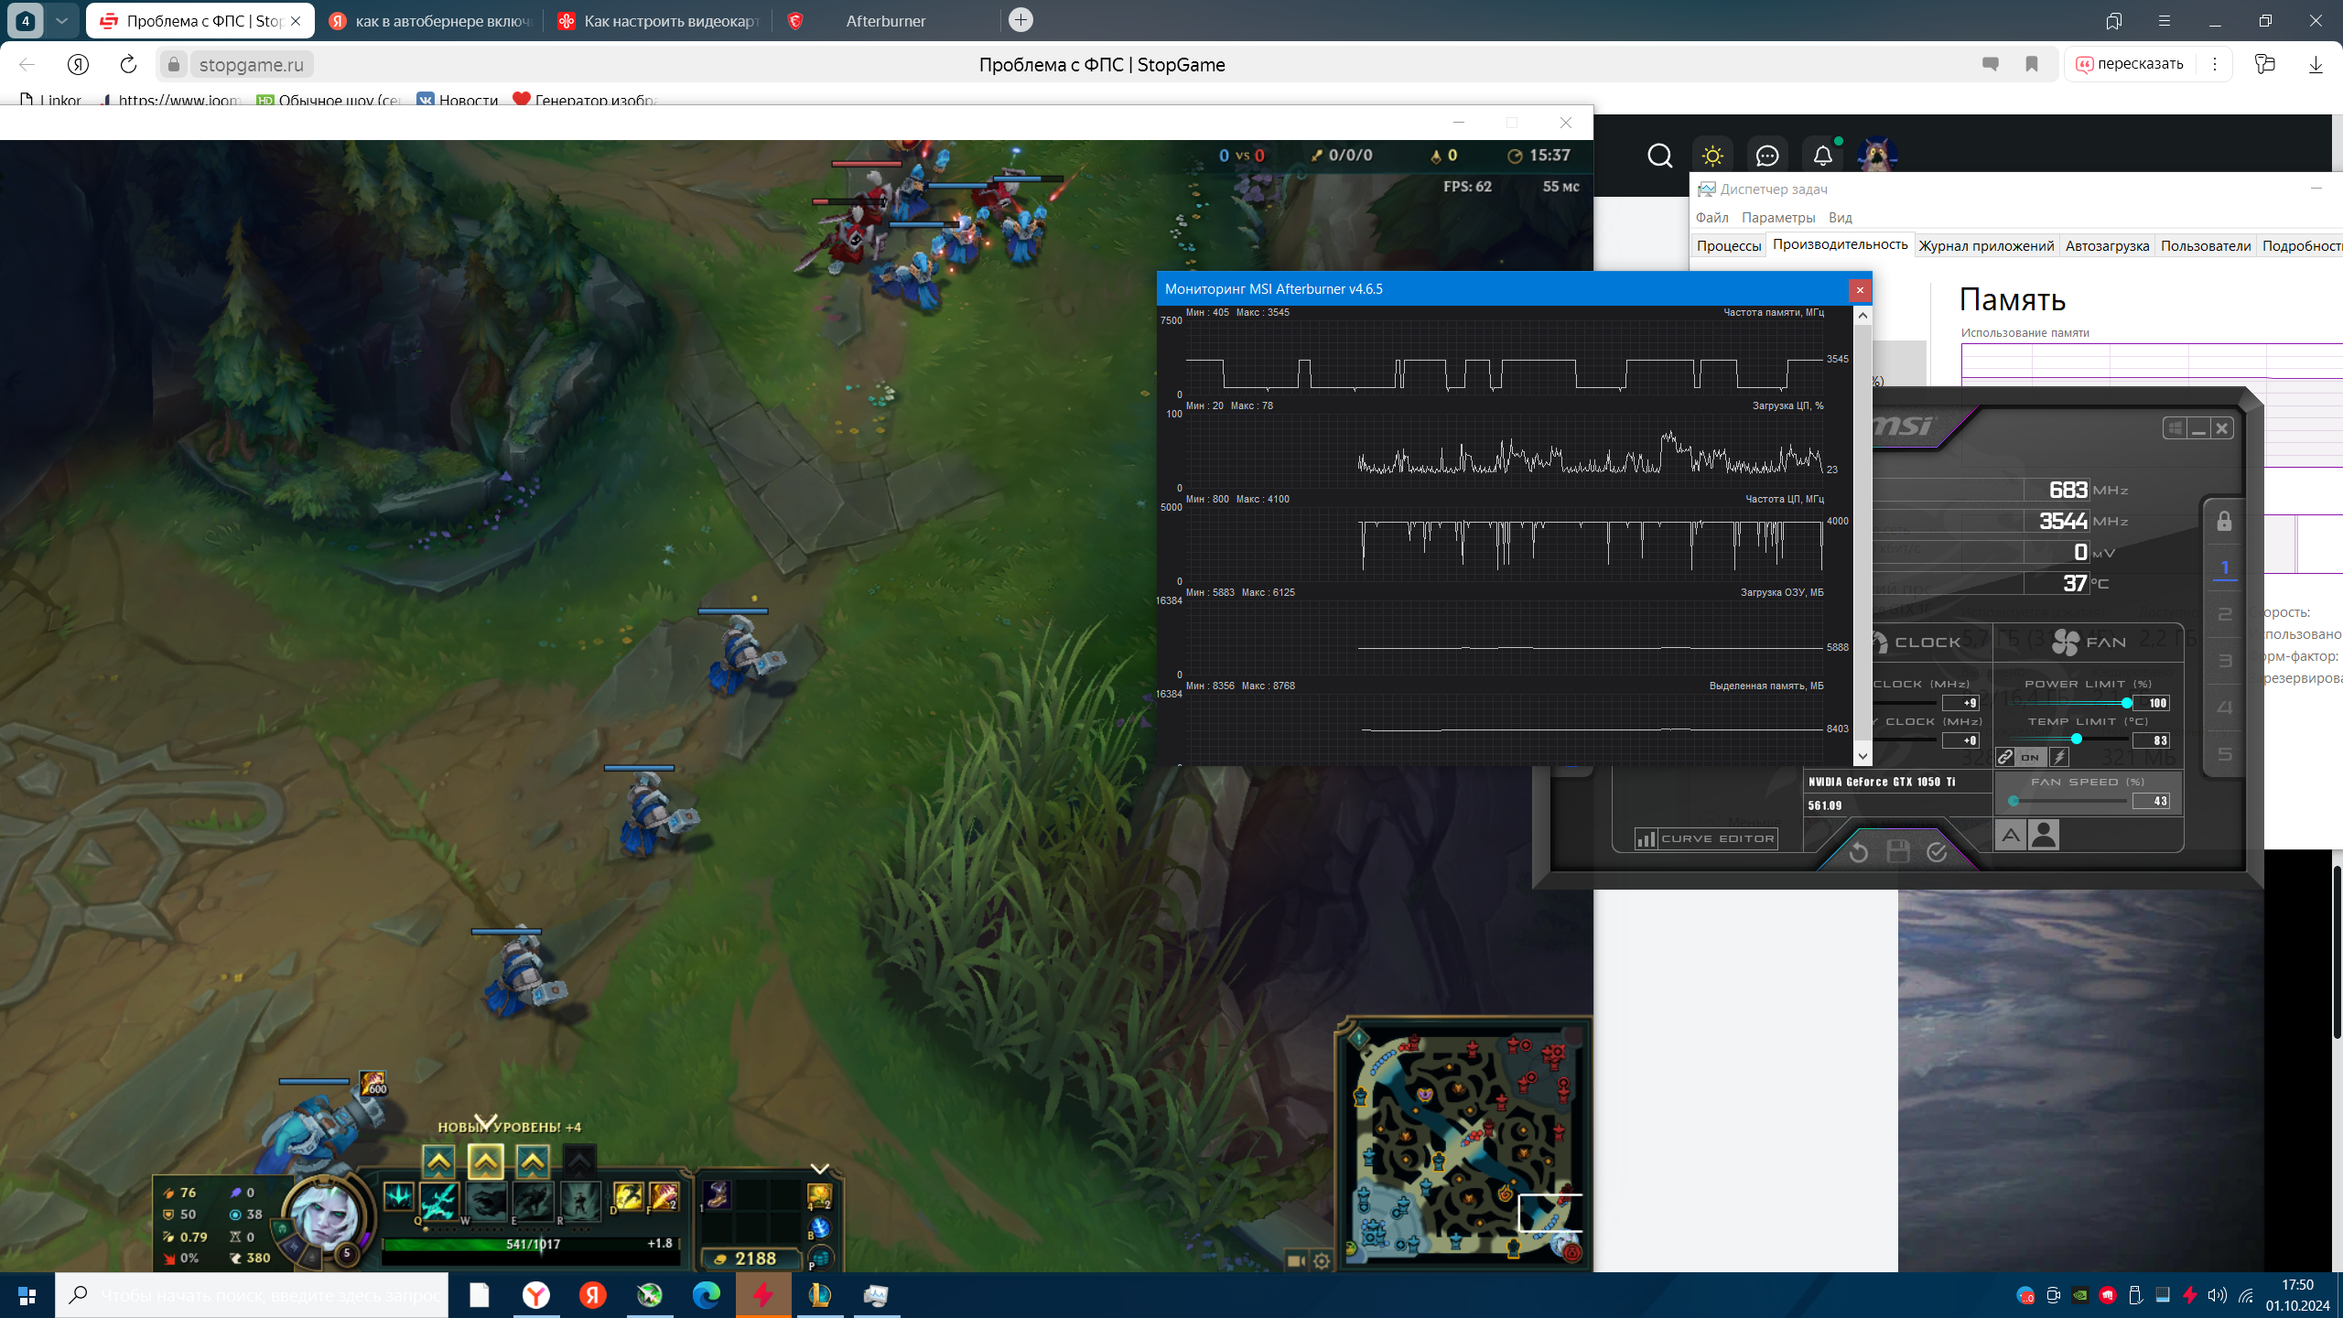Level up the Q ability

click(438, 1162)
